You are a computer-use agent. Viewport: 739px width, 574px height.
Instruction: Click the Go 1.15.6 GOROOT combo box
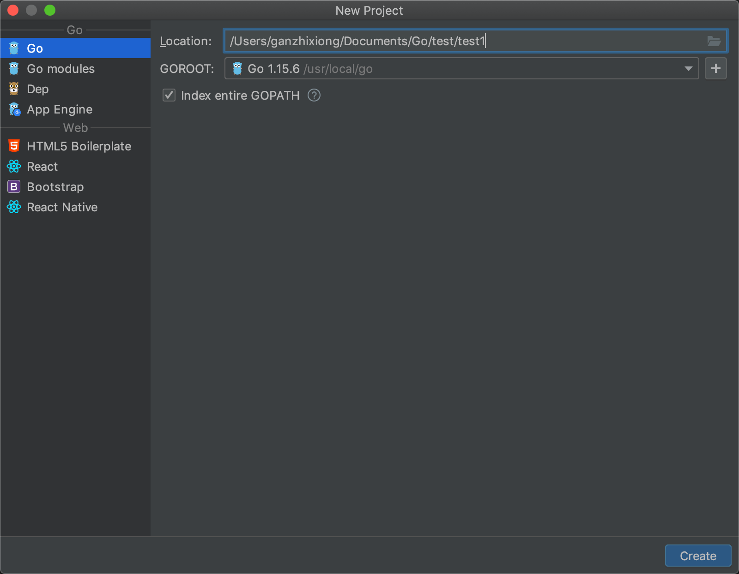click(461, 68)
